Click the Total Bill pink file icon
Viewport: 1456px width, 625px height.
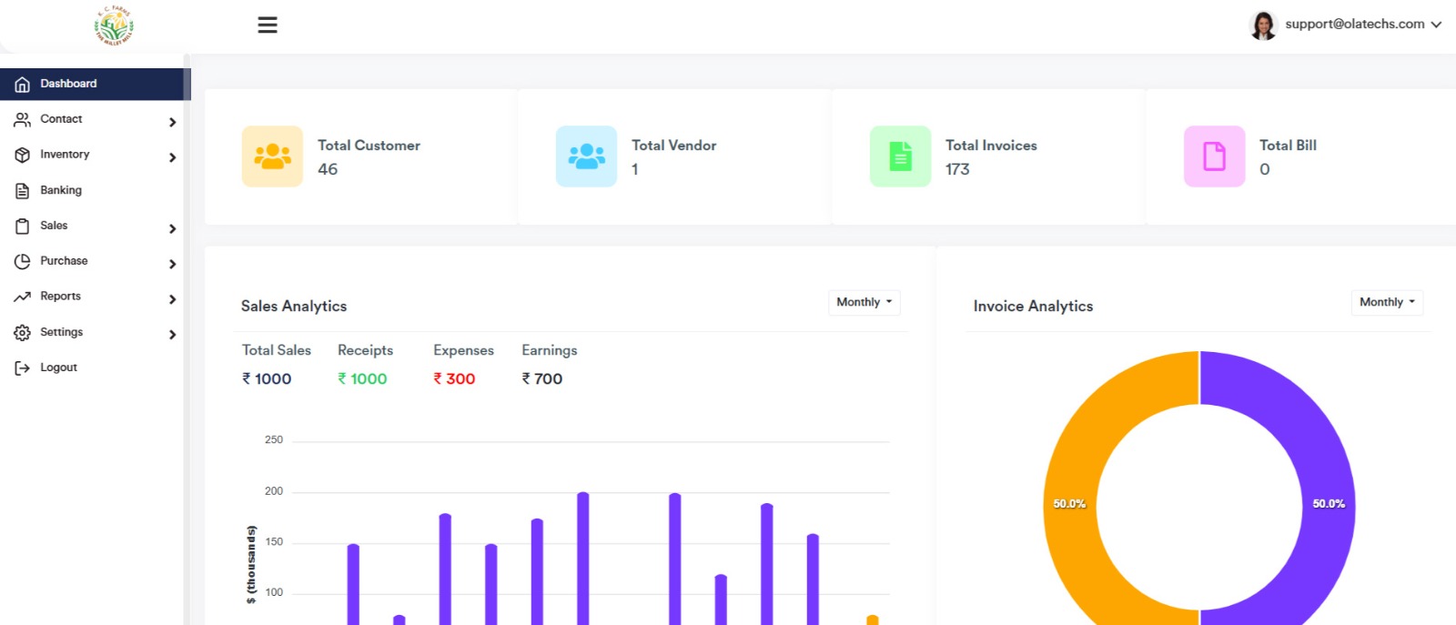click(1214, 156)
